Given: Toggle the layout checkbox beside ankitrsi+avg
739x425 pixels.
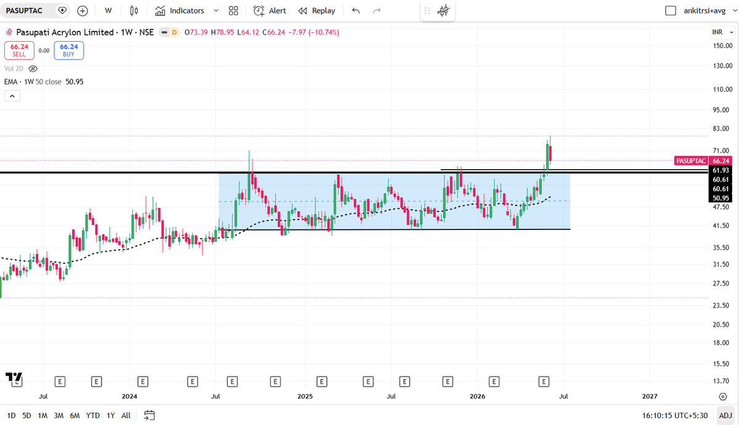Looking at the screenshot, I should click(x=672, y=11).
